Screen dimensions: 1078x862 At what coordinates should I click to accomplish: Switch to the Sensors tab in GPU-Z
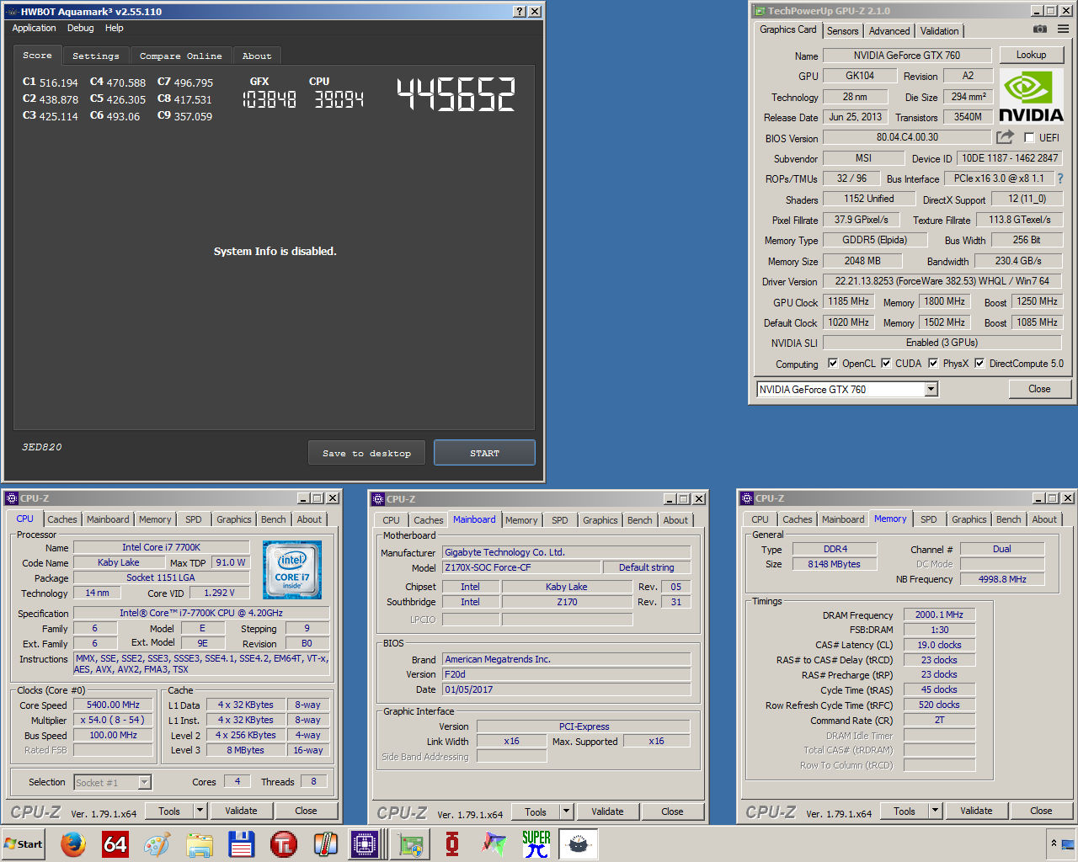click(842, 30)
